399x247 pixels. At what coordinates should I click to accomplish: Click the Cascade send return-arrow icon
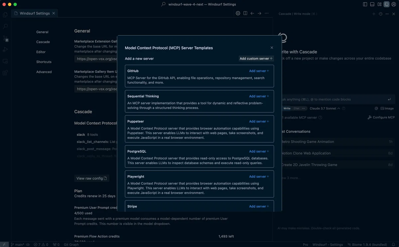pos(389,99)
